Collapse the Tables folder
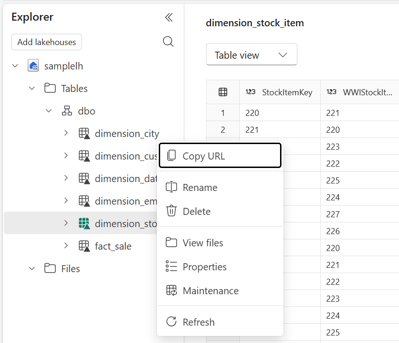This screenshot has width=399, height=343. pyautogui.click(x=32, y=88)
